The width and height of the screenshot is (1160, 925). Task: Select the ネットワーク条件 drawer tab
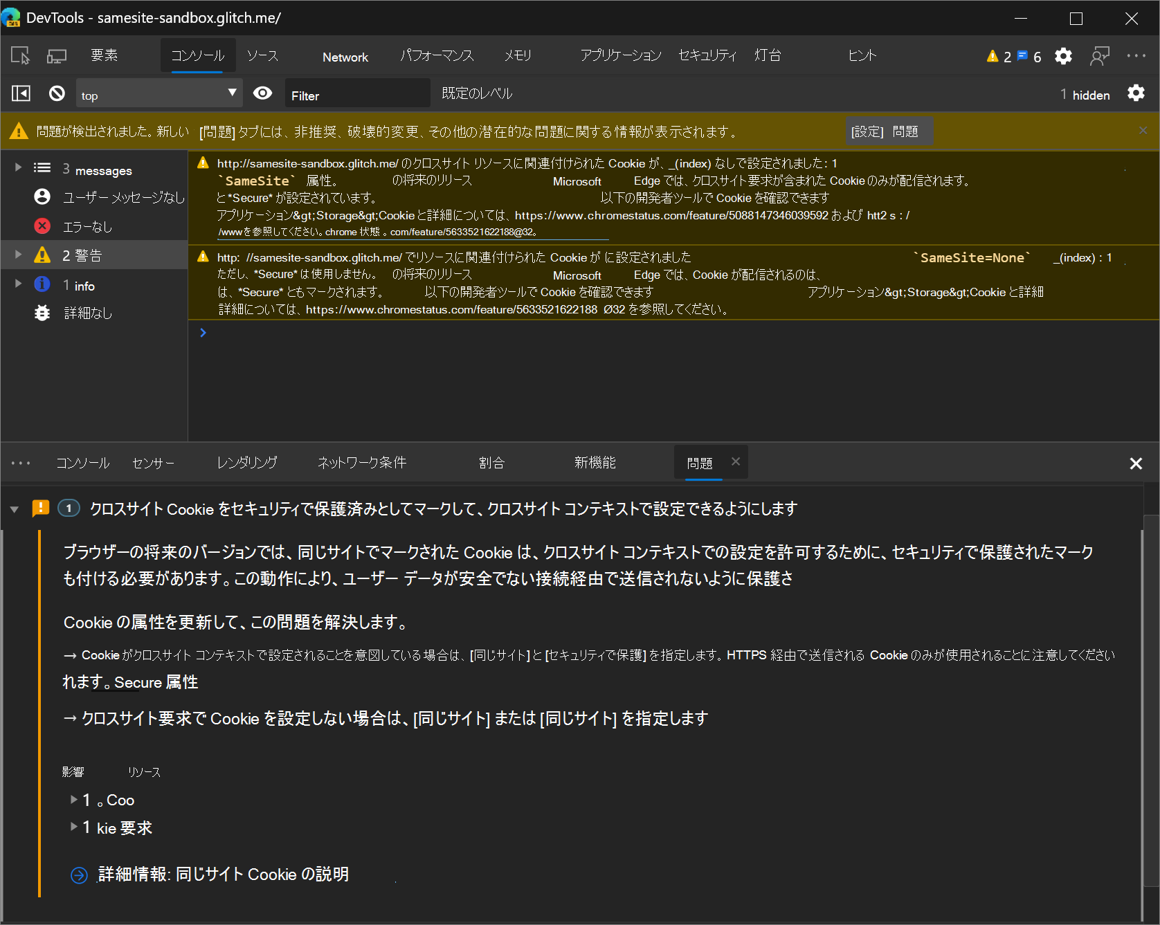tap(362, 463)
